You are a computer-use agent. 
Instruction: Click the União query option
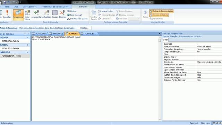71,11
